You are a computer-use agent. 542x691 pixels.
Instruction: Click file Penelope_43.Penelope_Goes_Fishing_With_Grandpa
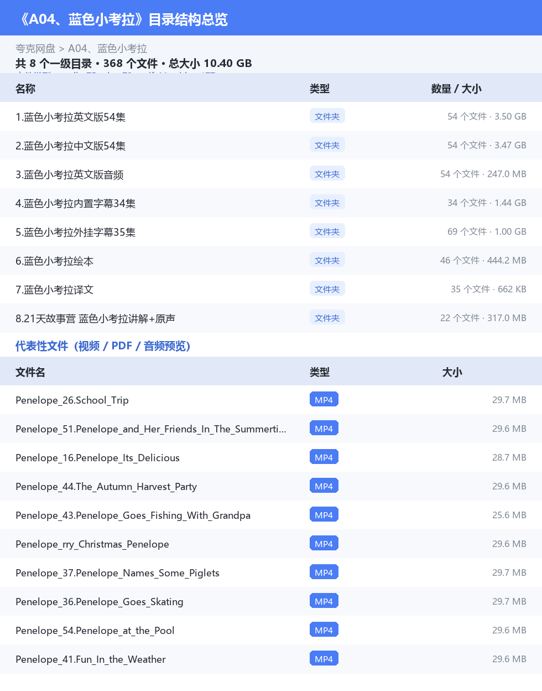(x=133, y=515)
